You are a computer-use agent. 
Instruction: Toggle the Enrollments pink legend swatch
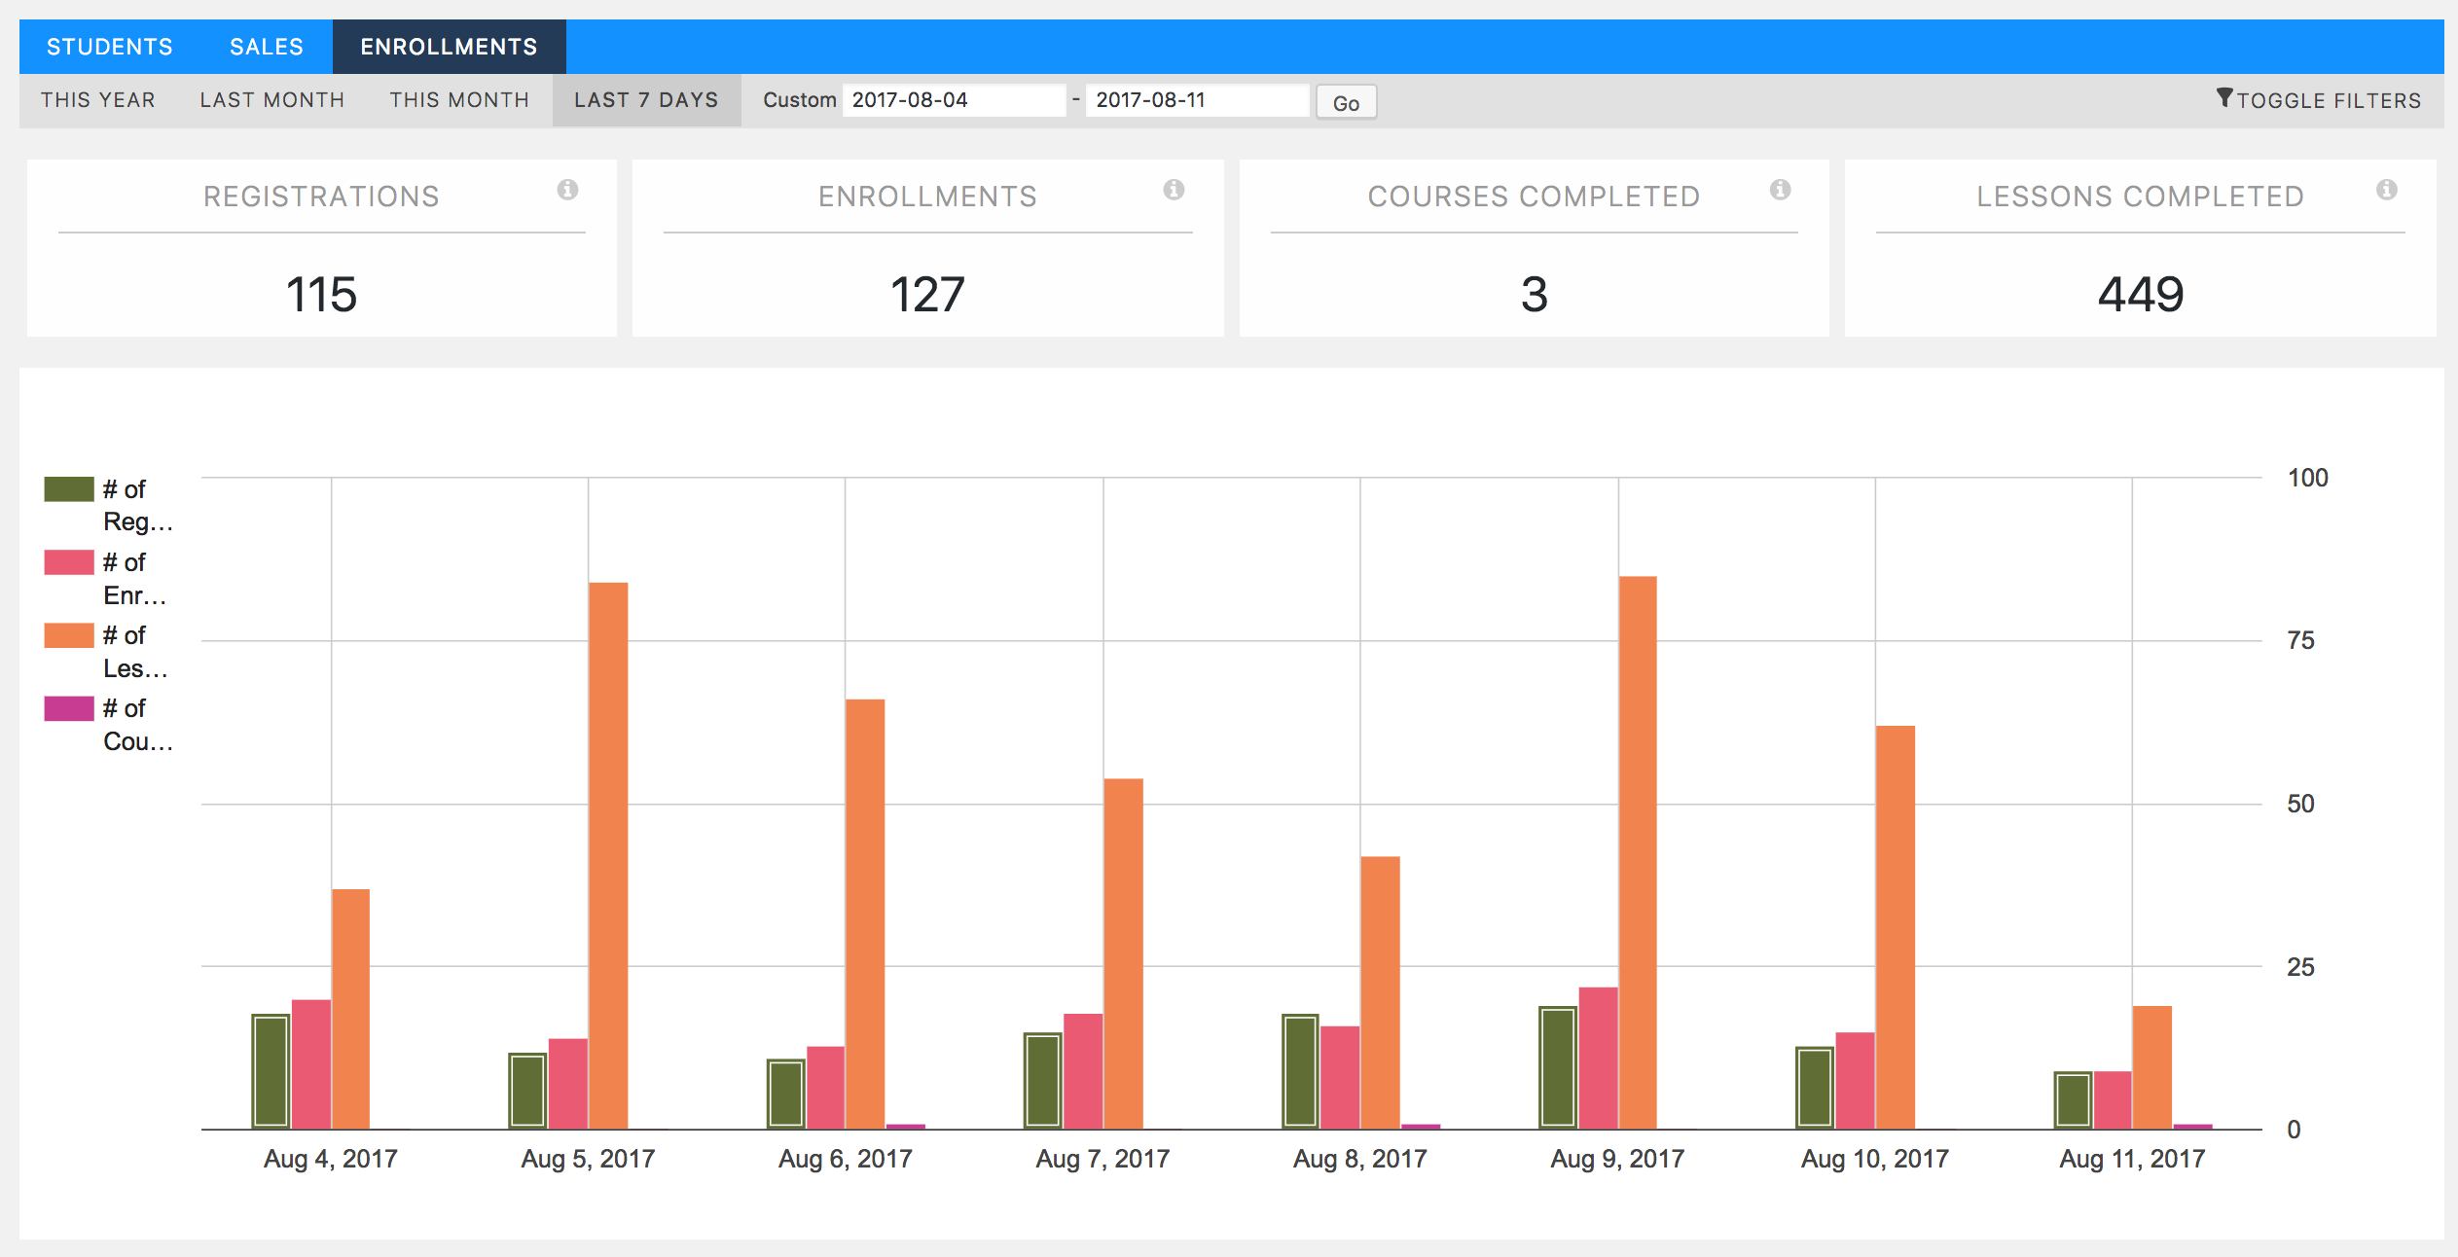click(x=69, y=562)
